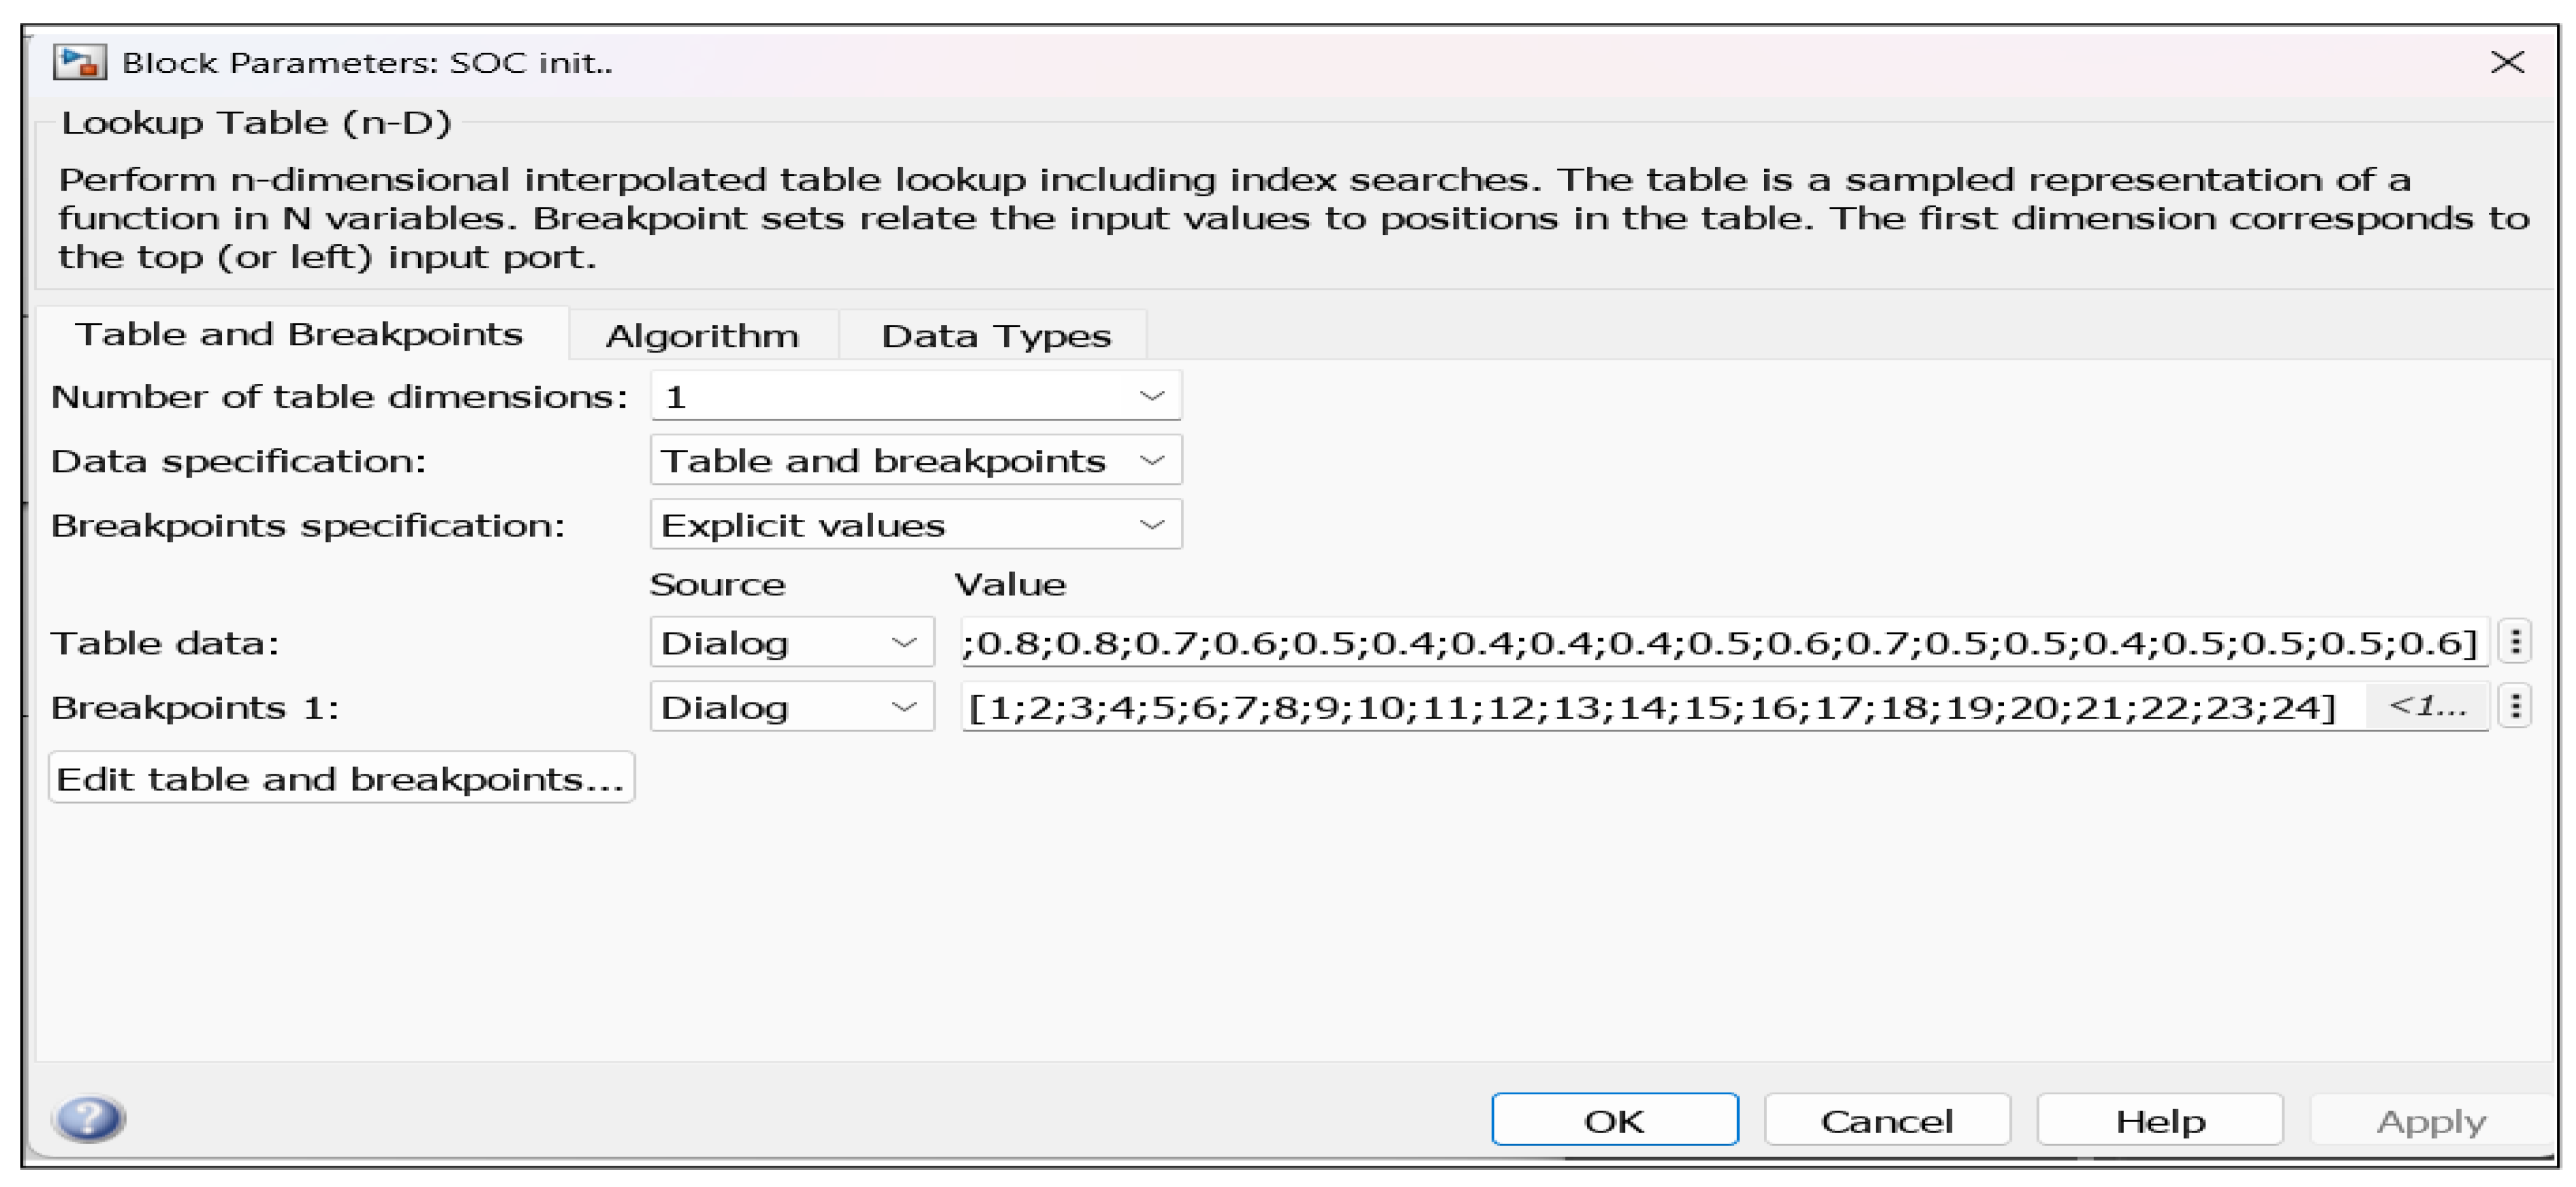Viewport: 2576px width, 1187px height.
Task: Click the Simulink block icon in title bar
Action: coord(80,63)
